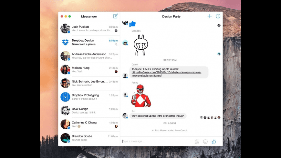Click the red Power Ranger sticker from Fanny
Image resolution: width=281 pixels, height=158 pixels.
click(141, 96)
